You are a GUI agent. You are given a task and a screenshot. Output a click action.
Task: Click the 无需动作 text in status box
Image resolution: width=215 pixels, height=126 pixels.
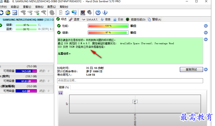[x=64, y=54]
